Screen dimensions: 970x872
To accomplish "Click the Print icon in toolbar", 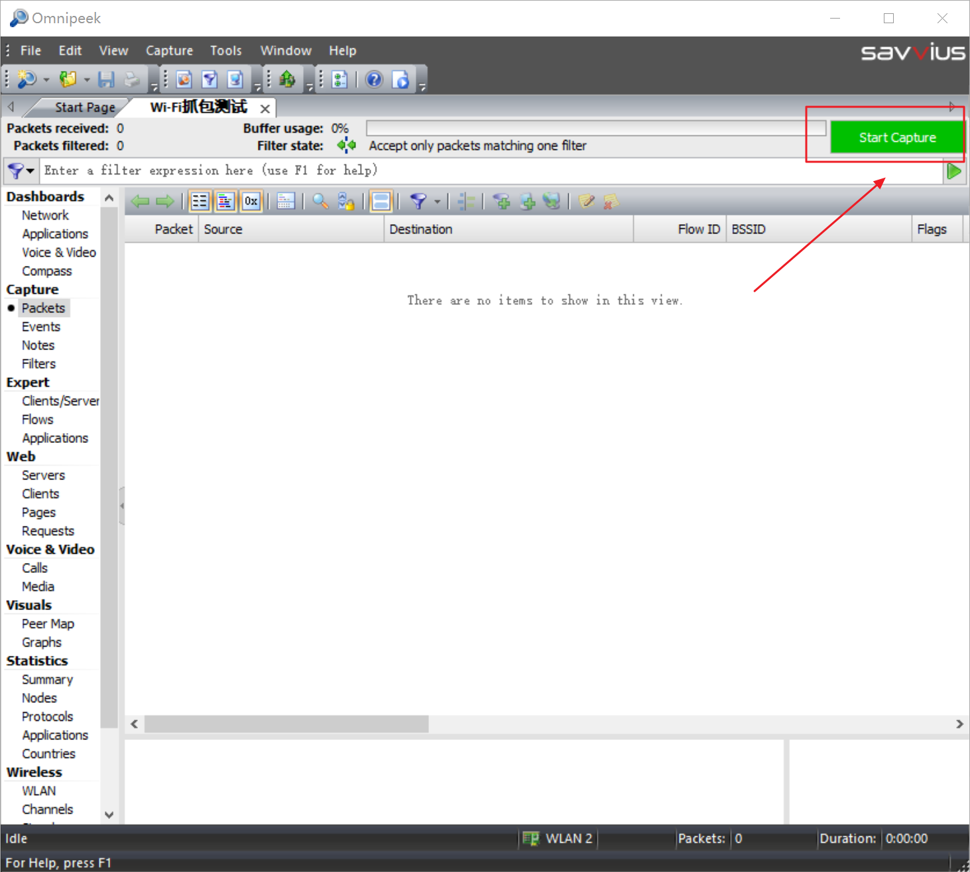I will (132, 80).
